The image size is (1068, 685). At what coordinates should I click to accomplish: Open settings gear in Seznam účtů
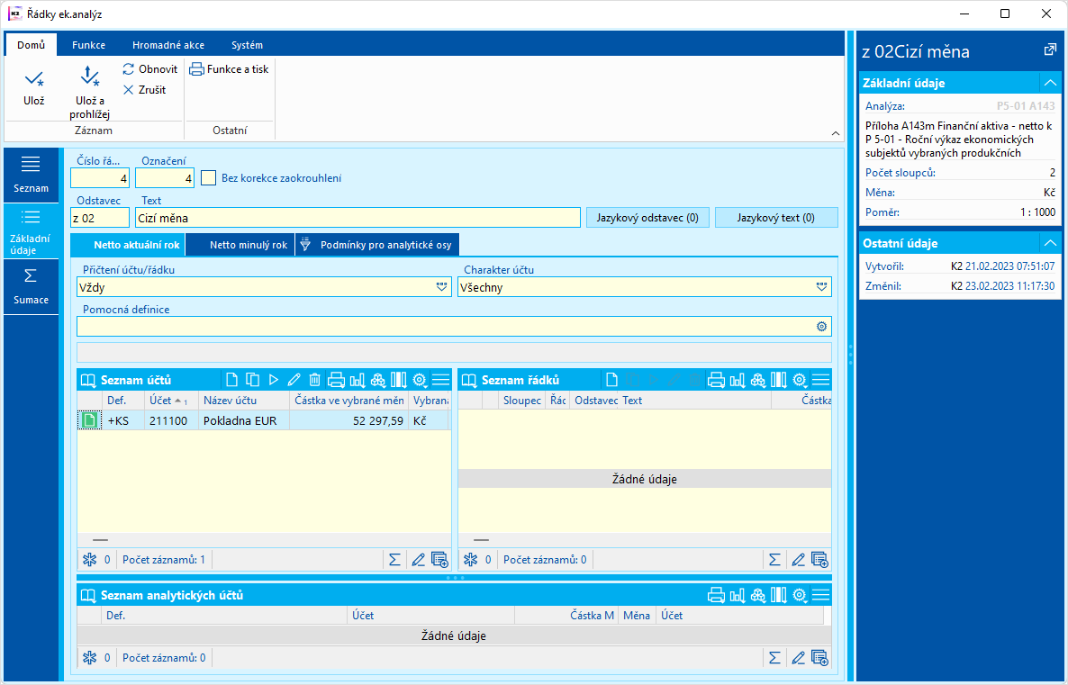pyautogui.click(x=420, y=380)
